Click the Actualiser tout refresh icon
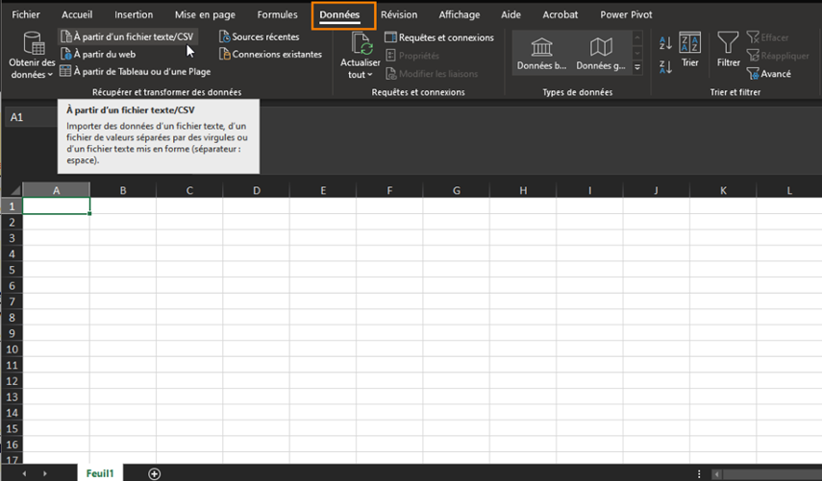The height and width of the screenshot is (481, 822). pos(361,44)
